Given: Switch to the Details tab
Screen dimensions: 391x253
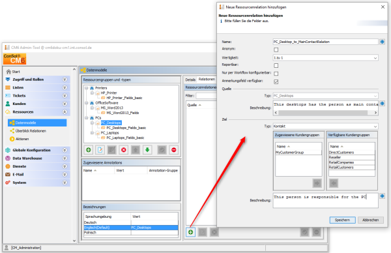Looking at the screenshot, I should click(190, 80).
